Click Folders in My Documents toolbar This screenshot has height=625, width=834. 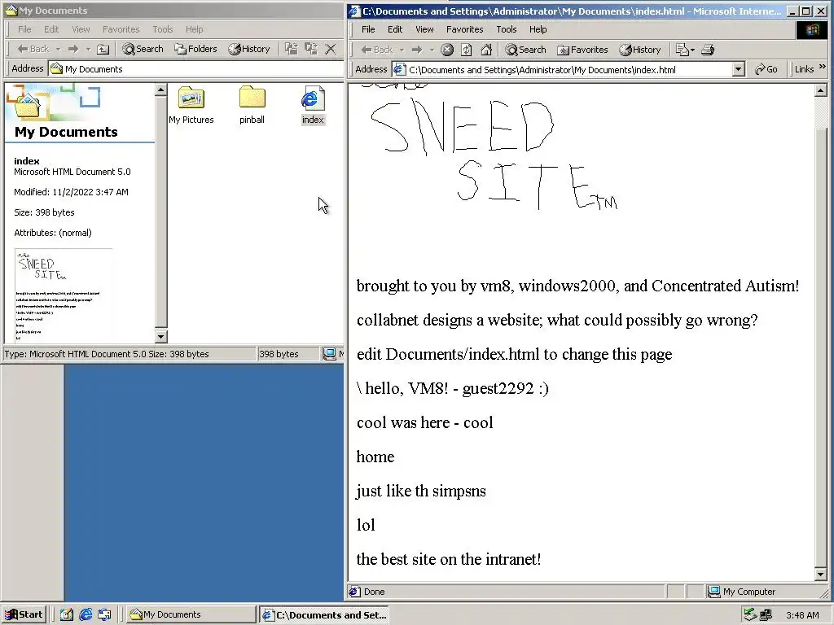point(195,49)
